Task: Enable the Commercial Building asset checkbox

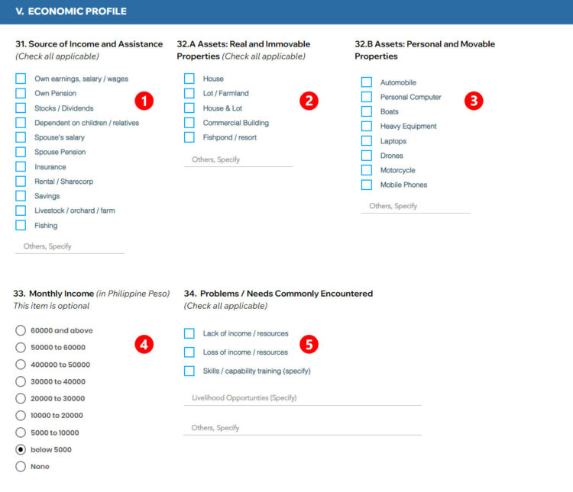Action: click(189, 123)
